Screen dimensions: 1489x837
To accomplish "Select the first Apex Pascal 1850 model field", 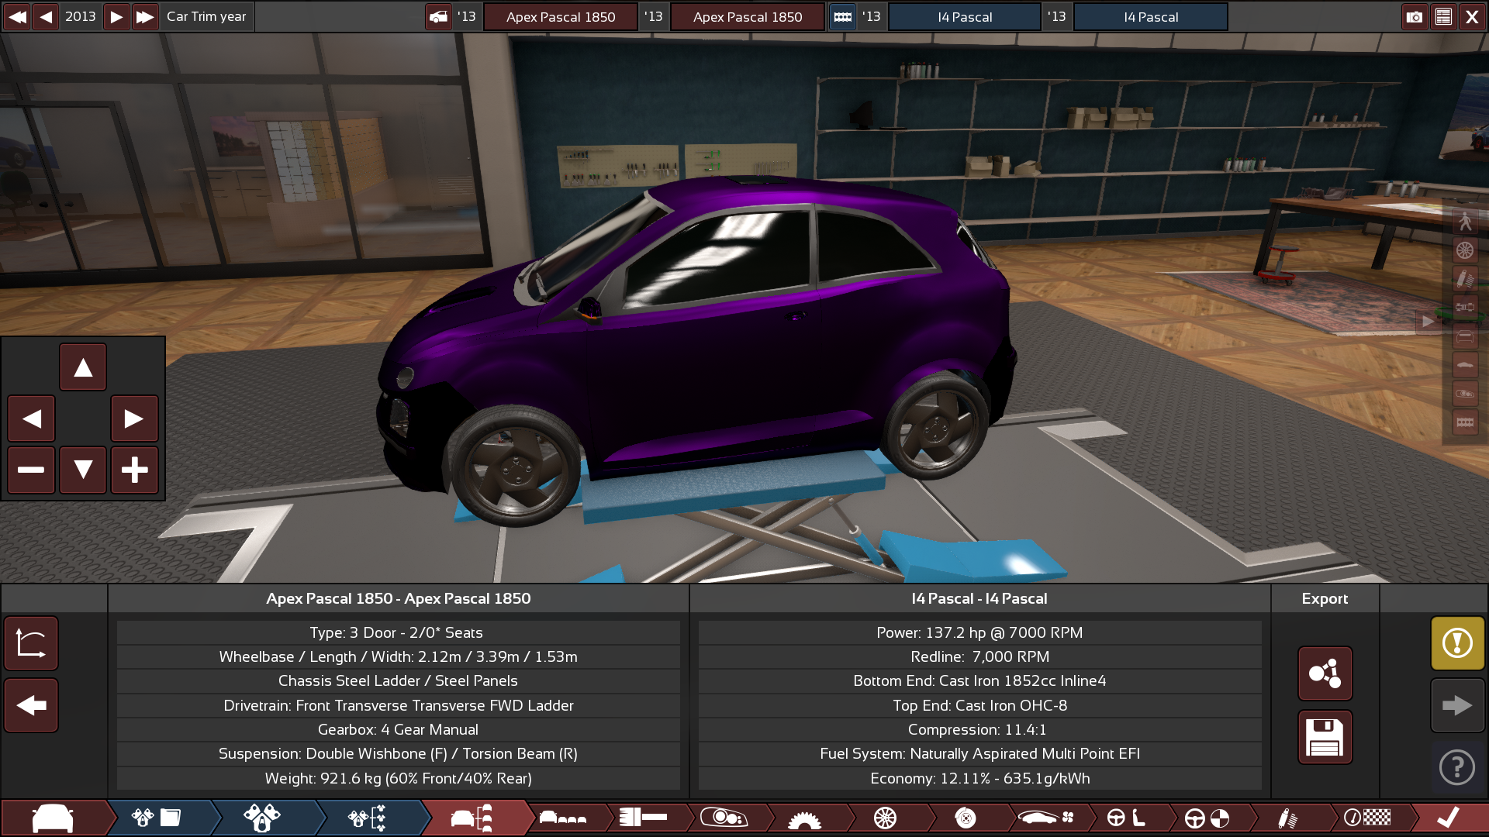I will [x=561, y=17].
